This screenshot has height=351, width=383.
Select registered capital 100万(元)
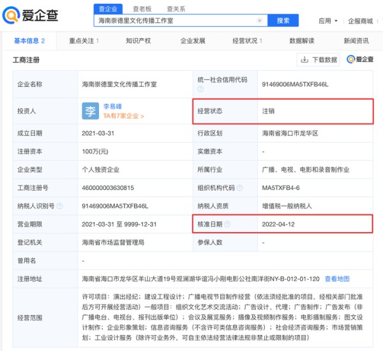pyautogui.click(x=95, y=152)
